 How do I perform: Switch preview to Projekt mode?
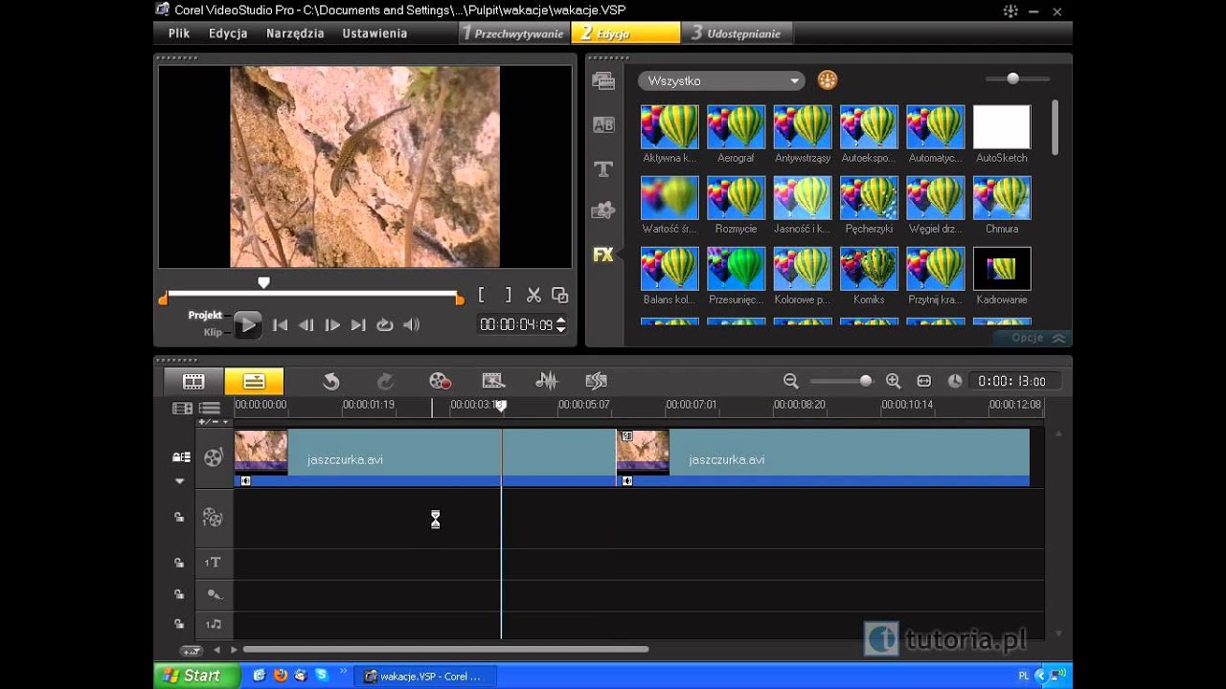(205, 315)
